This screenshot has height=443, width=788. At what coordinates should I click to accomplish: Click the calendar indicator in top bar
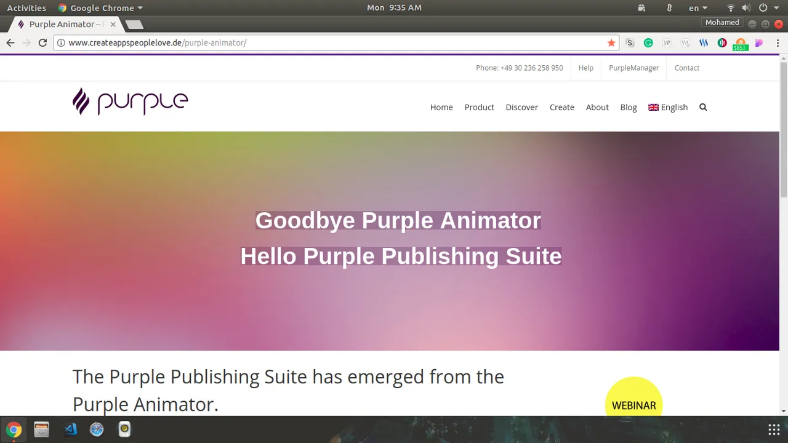point(641,8)
